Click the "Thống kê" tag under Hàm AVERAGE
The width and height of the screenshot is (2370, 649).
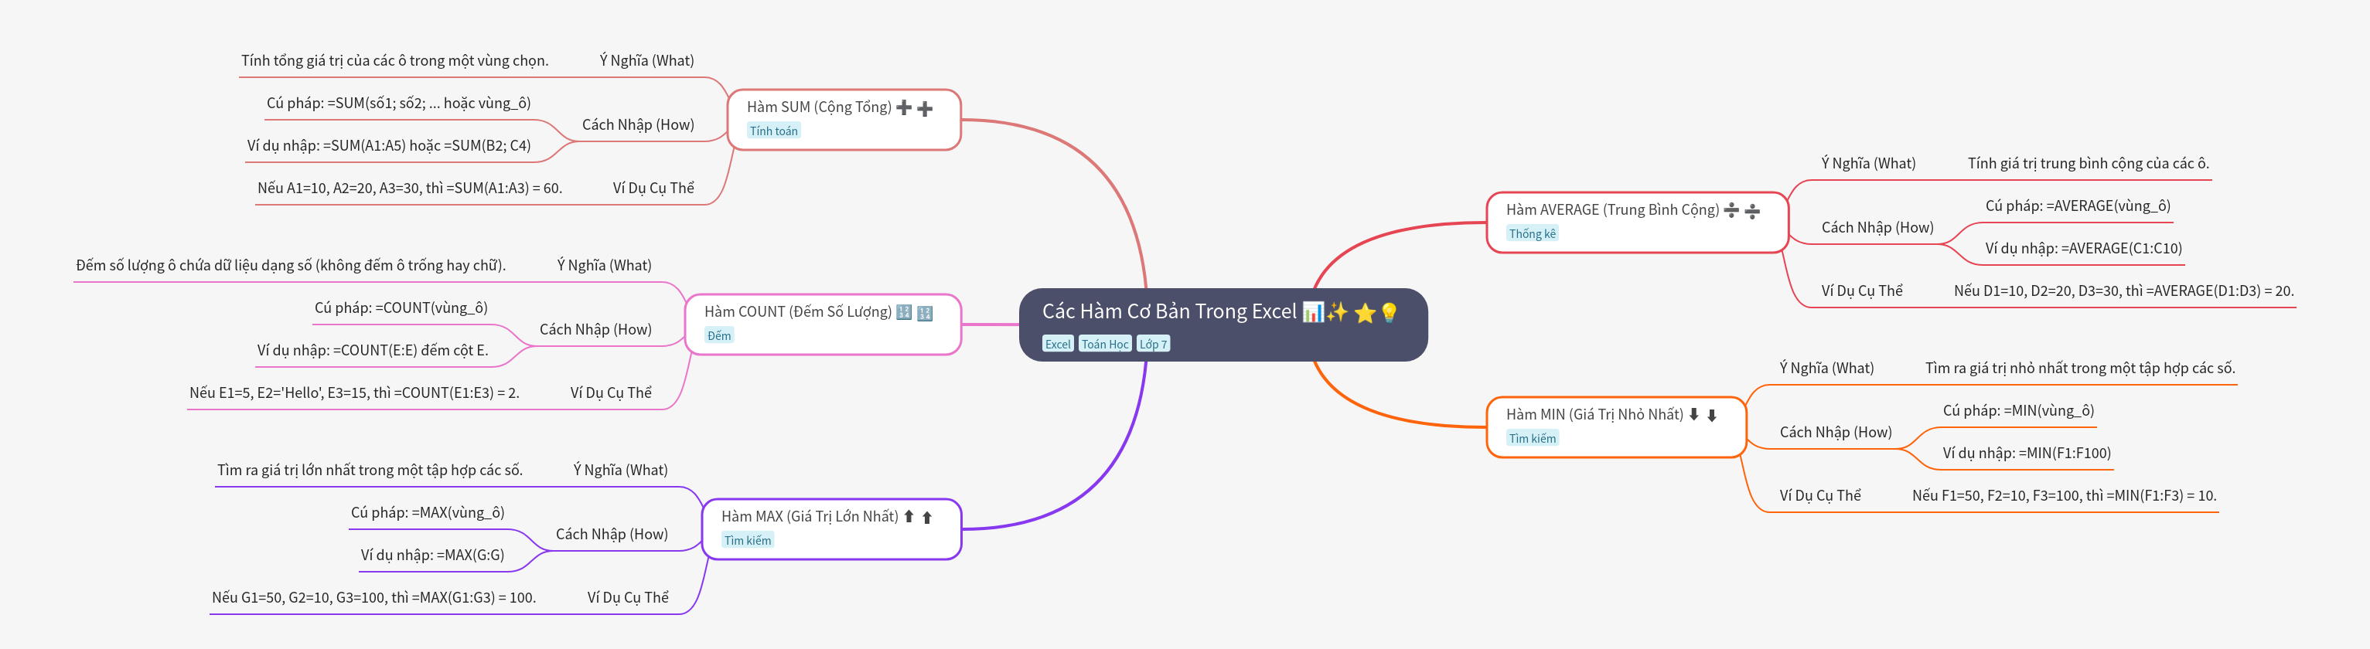click(x=1532, y=234)
